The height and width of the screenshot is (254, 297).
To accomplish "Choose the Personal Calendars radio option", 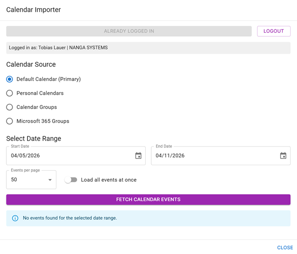I will tap(9, 93).
